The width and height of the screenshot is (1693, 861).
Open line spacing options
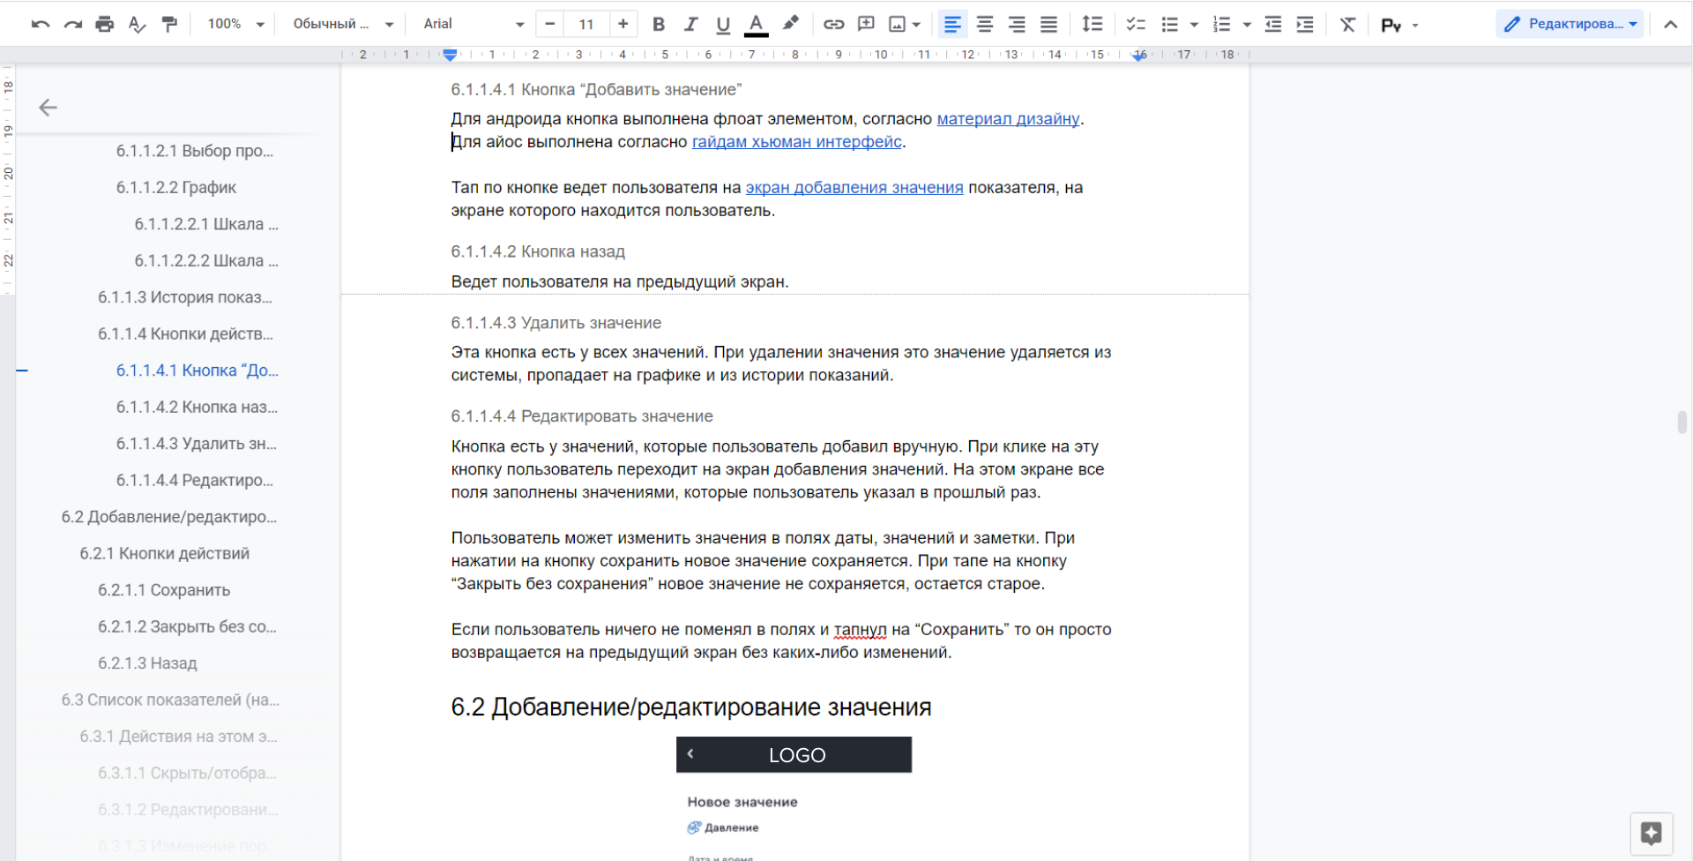pos(1092,25)
